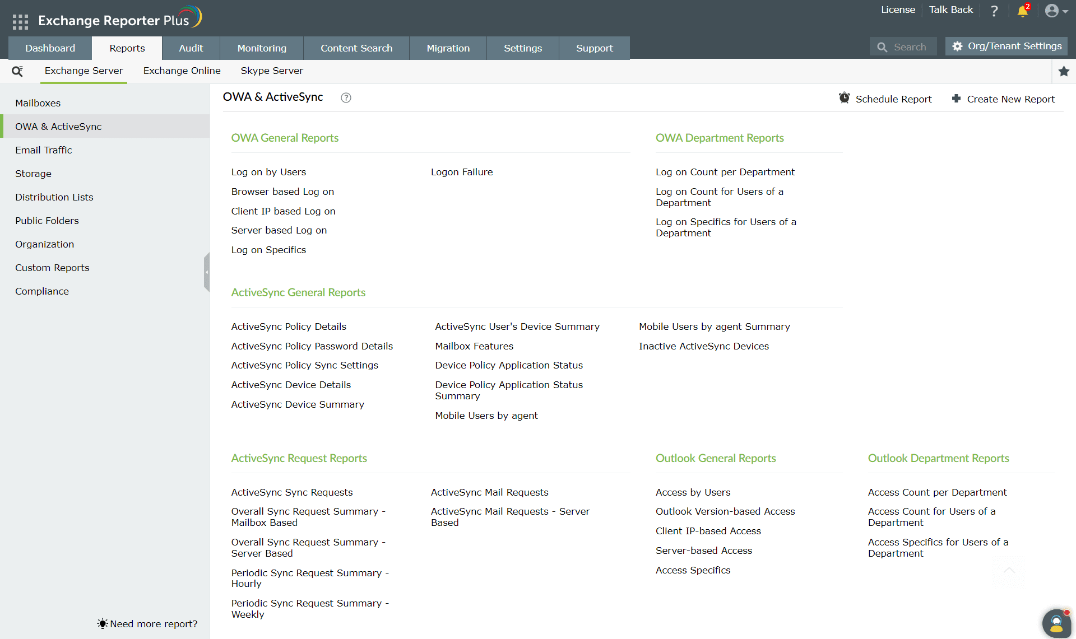The width and height of the screenshot is (1076, 639).
Task: Expand the Skype Server section
Action: [x=272, y=70]
